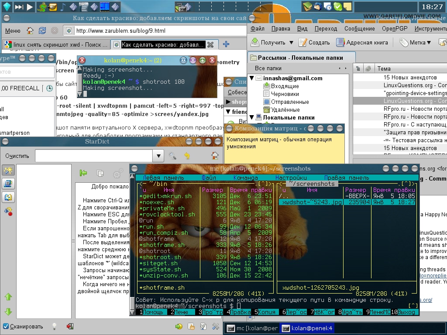
Task: Click the StarDict search input field
Action: pos(94,156)
